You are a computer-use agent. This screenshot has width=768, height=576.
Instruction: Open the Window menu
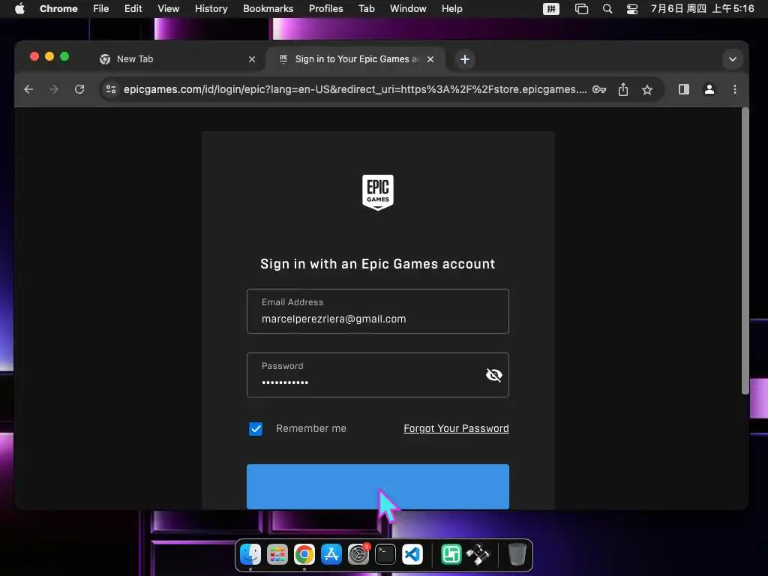[408, 9]
